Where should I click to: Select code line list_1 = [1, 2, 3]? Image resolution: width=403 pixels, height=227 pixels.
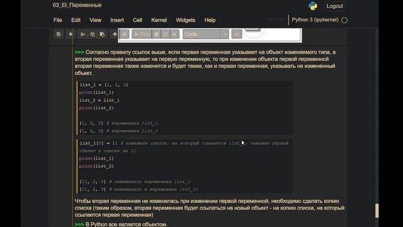pyautogui.click(x=103, y=84)
